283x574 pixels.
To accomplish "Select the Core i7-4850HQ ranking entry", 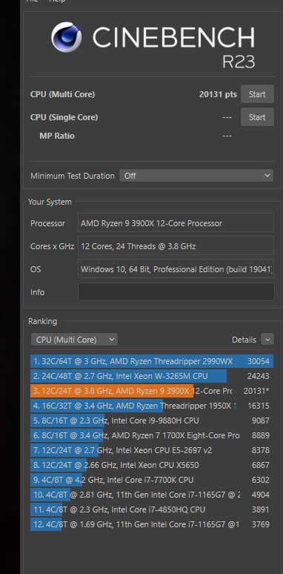I will pos(152,509).
